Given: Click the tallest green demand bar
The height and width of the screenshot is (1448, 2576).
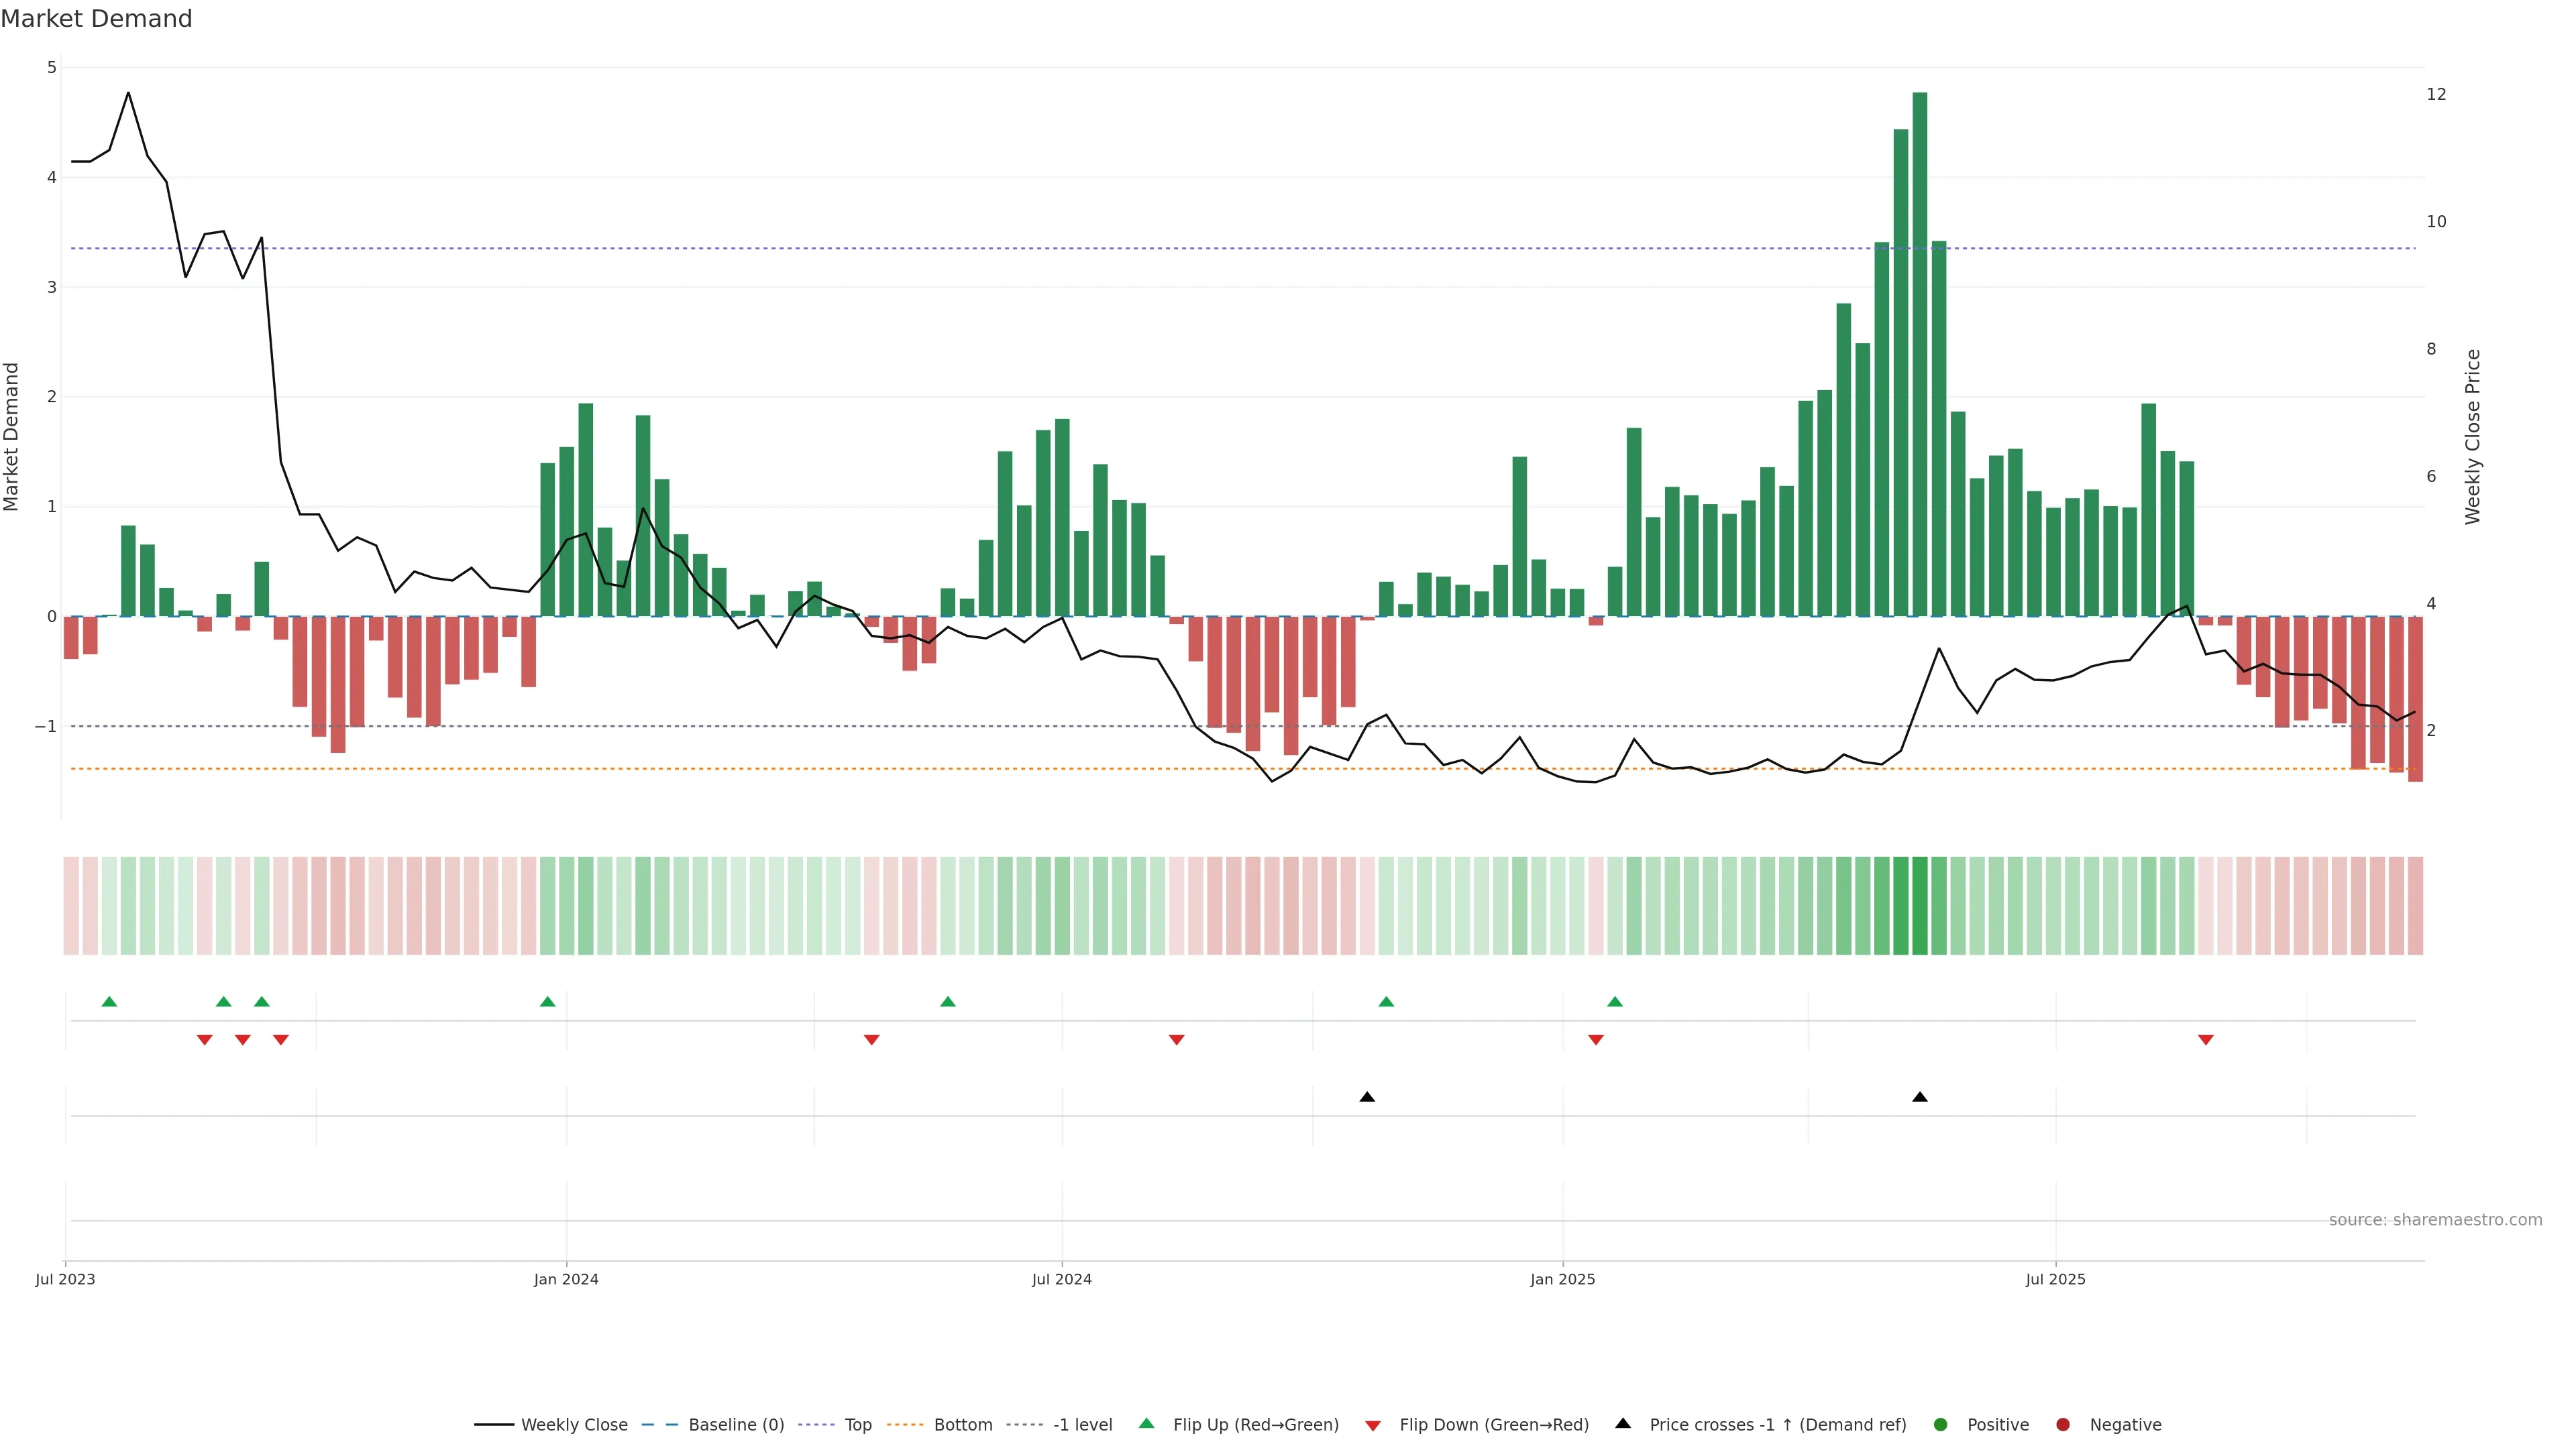Looking at the screenshot, I should point(1919,354).
